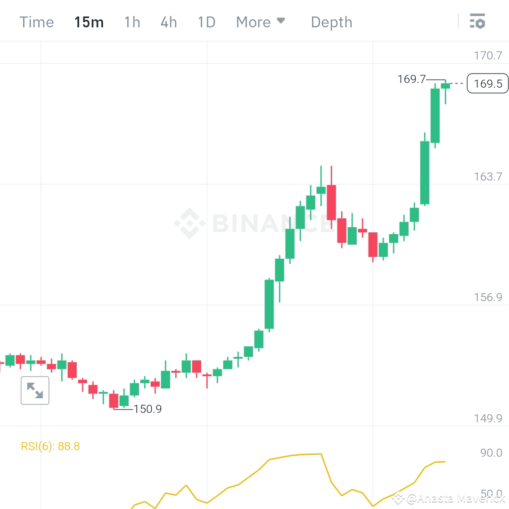Click the 150.9 low price label
This screenshot has height=509, width=509.
[x=148, y=409]
